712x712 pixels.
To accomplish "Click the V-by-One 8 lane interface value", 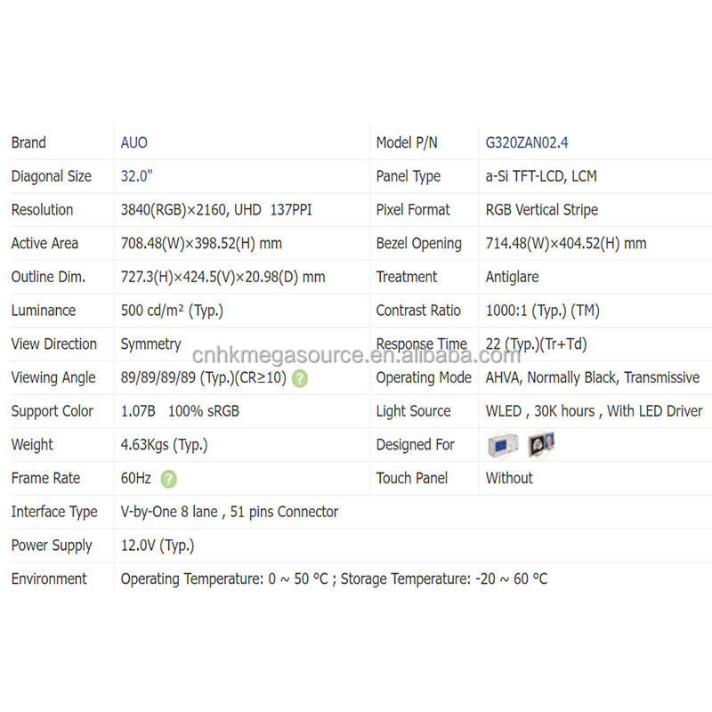I will (230, 512).
